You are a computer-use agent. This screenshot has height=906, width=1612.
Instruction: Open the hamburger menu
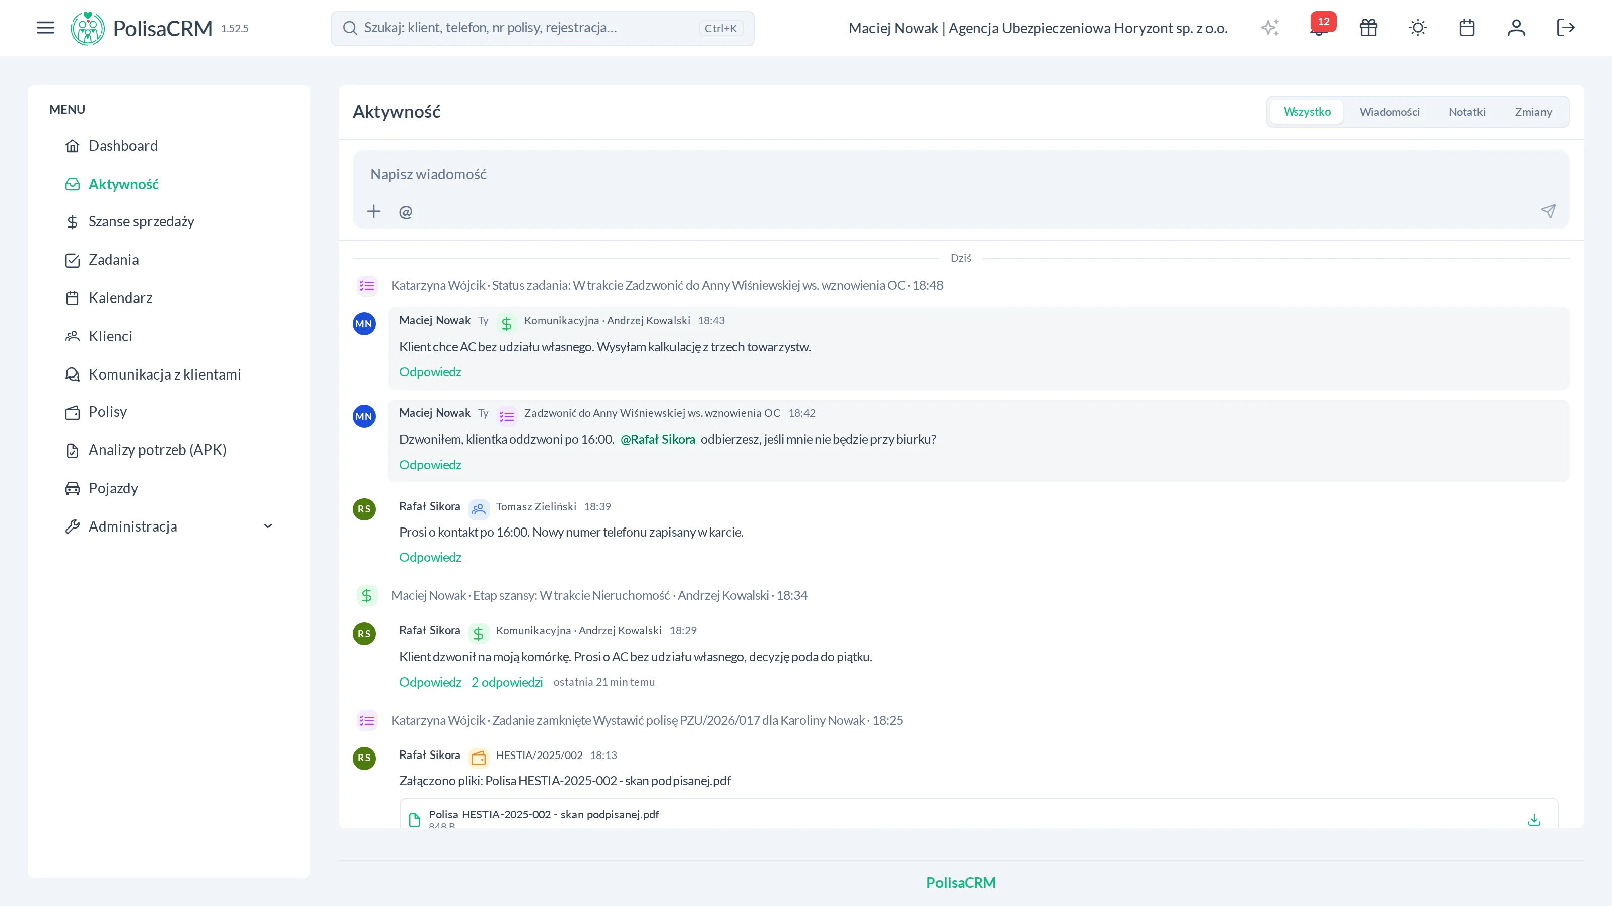coord(45,28)
